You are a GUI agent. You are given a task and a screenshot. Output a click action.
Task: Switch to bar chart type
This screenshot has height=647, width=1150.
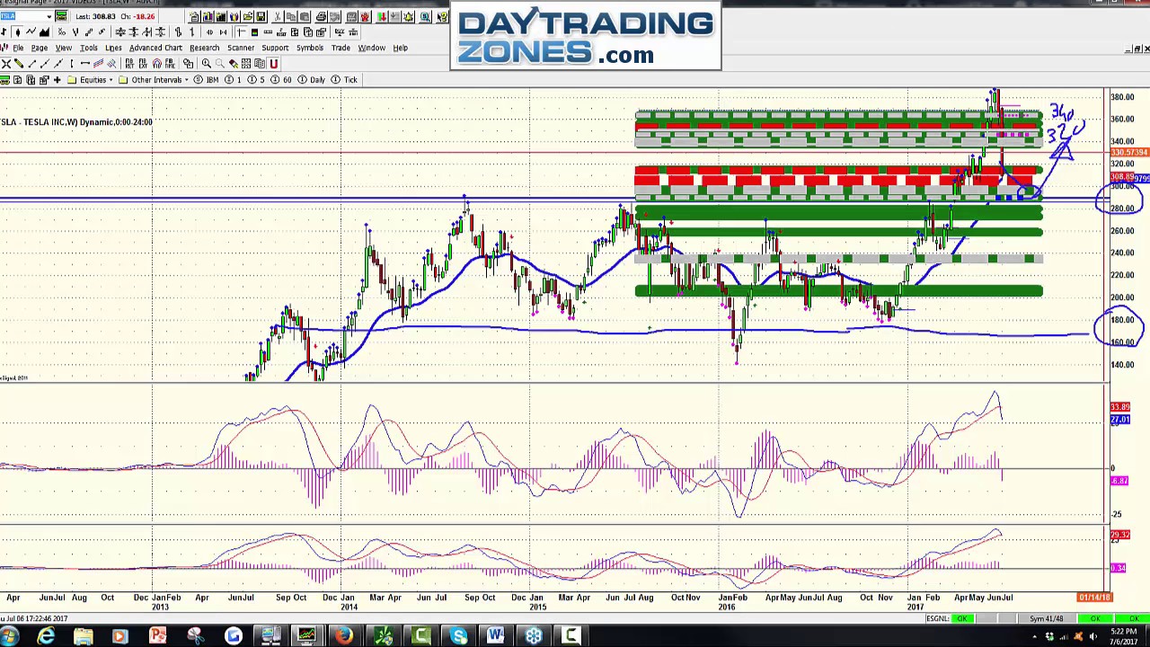pos(4,32)
